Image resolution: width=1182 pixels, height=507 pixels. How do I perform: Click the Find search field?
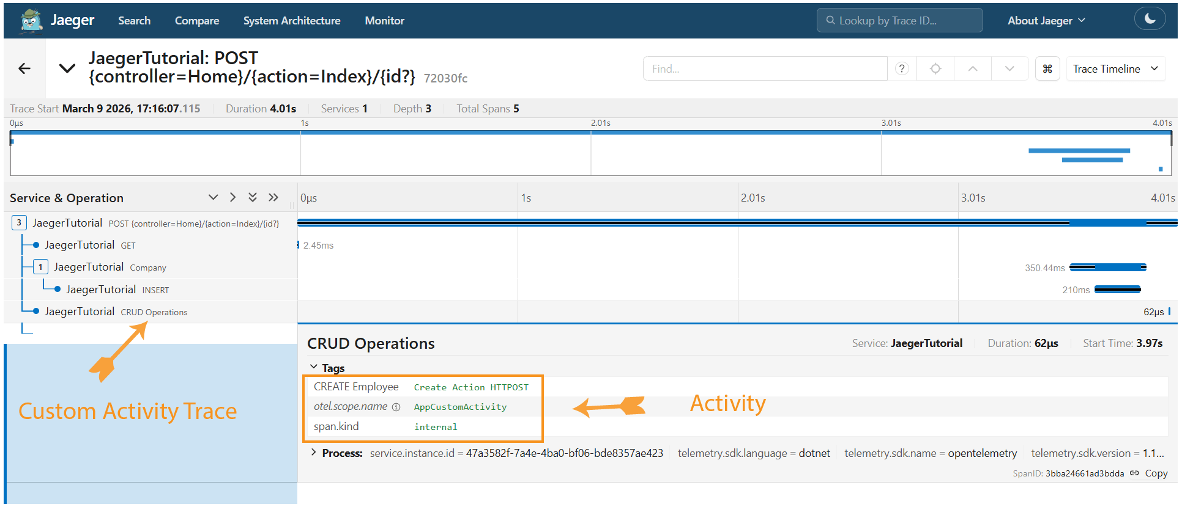click(765, 68)
